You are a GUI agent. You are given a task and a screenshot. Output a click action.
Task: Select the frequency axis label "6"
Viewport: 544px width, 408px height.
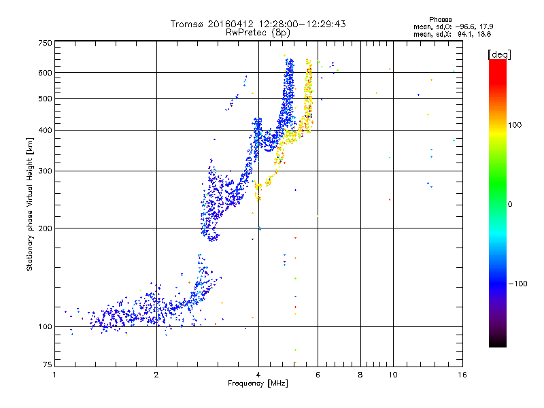tap(318, 375)
